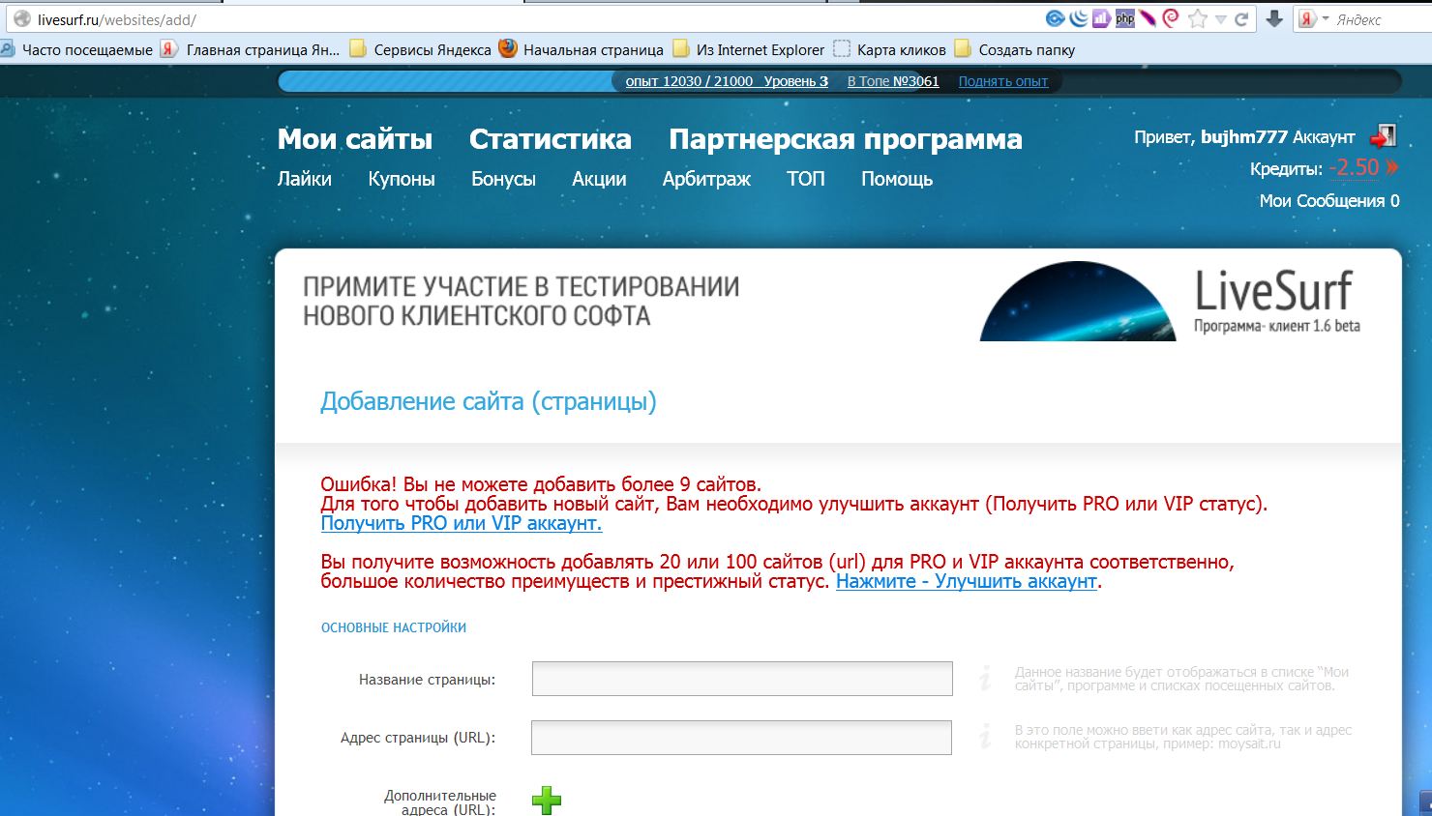Open 'Часто посещаемые' bookmarks
The width and height of the screenshot is (1432, 816).
pyautogui.click(x=76, y=49)
